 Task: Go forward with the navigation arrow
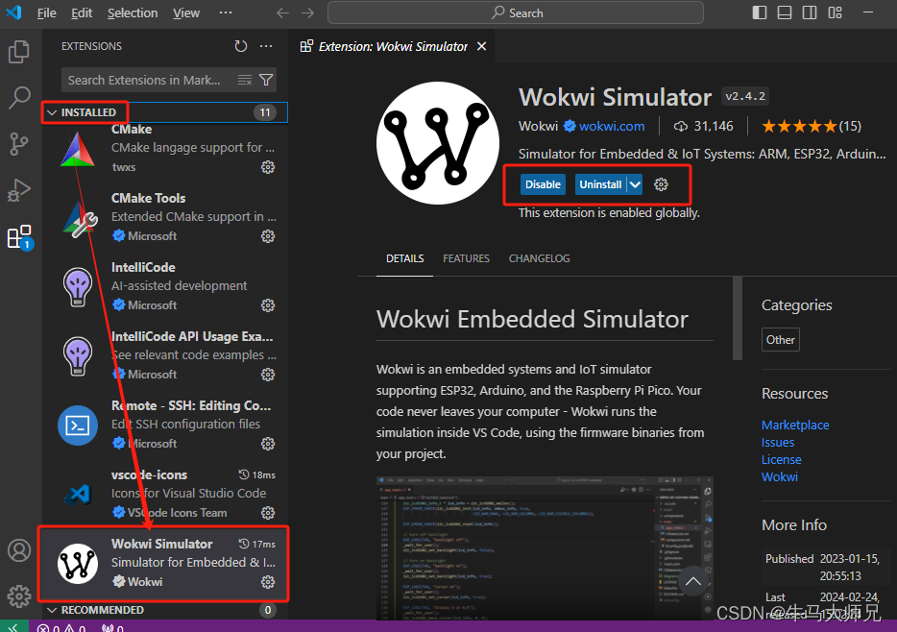(x=307, y=12)
